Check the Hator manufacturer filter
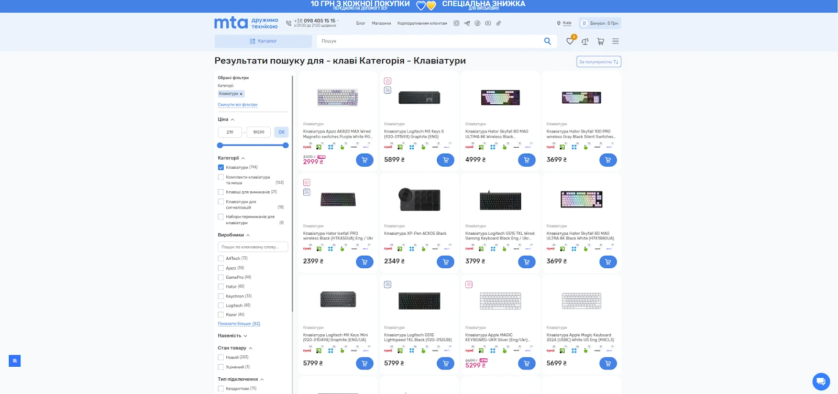Screen dimensions: 838x394 point(221,287)
